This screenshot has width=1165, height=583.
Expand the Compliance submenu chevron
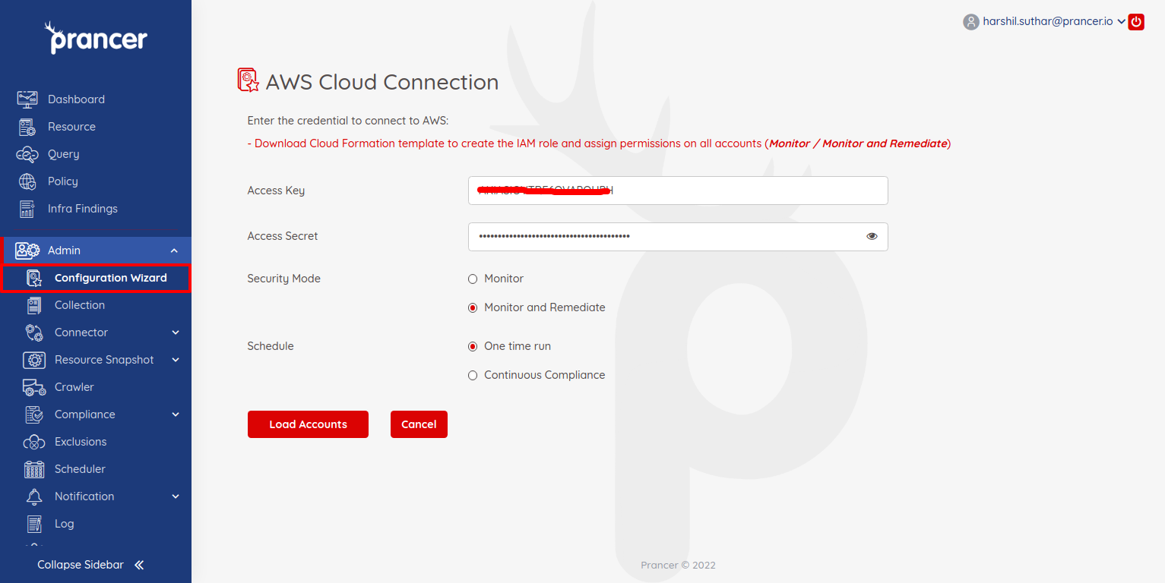[x=176, y=414]
